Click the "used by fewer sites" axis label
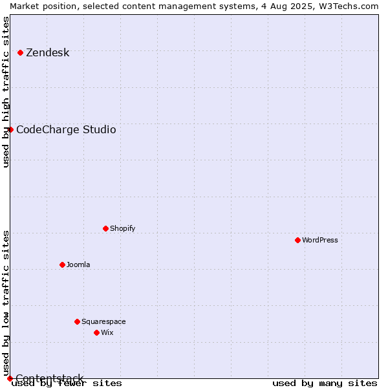 point(67,383)
